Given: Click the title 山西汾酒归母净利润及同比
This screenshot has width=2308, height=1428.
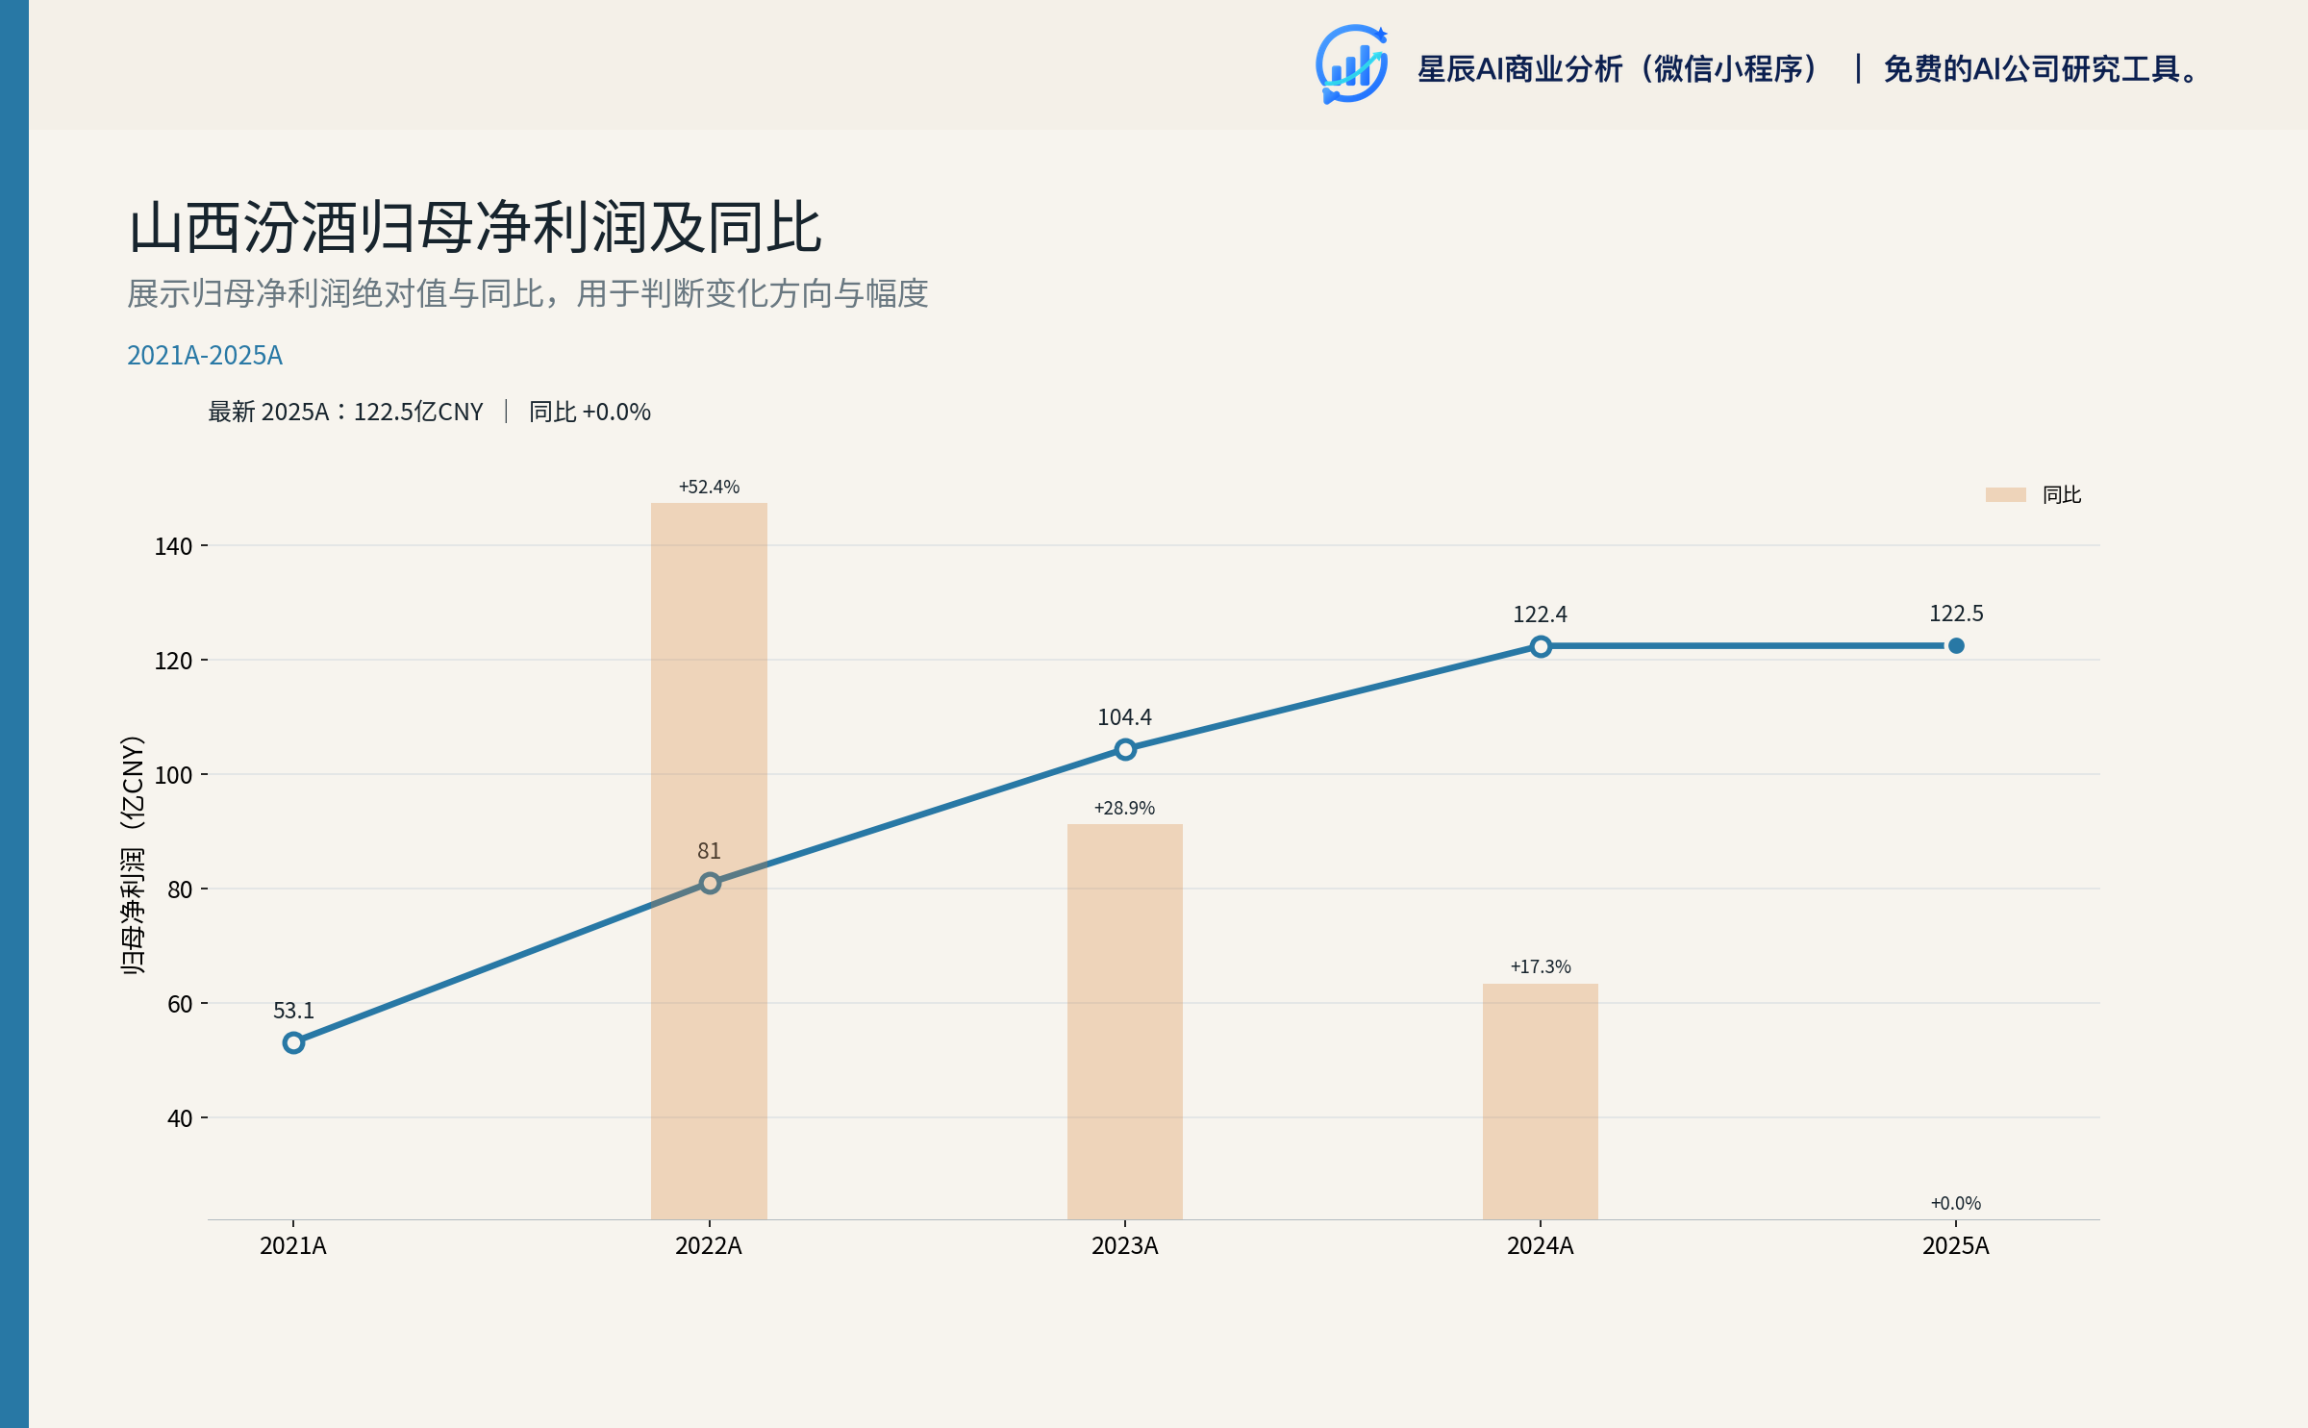Looking at the screenshot, I should (475, 227).
